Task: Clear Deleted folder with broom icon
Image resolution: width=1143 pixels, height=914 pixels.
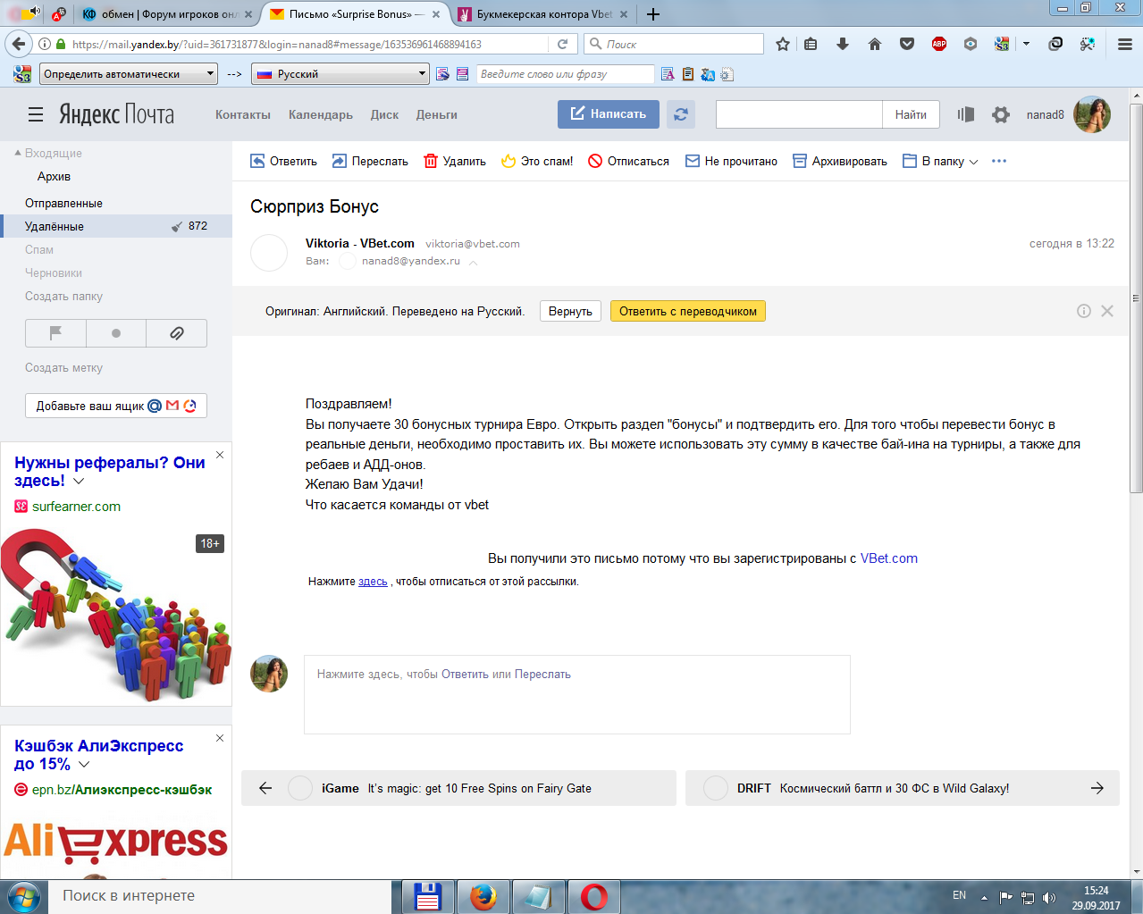Action: [177, 227]
